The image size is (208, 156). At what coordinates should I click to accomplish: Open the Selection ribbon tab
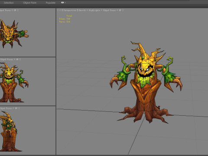click(9, 3)
